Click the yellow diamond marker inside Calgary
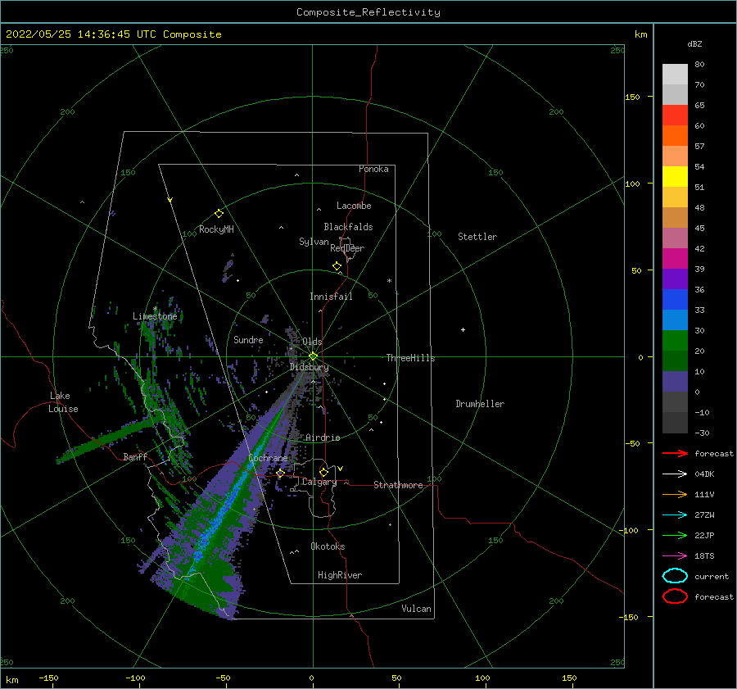This screenshot has height=689, width=737. (x=323, y=472)
